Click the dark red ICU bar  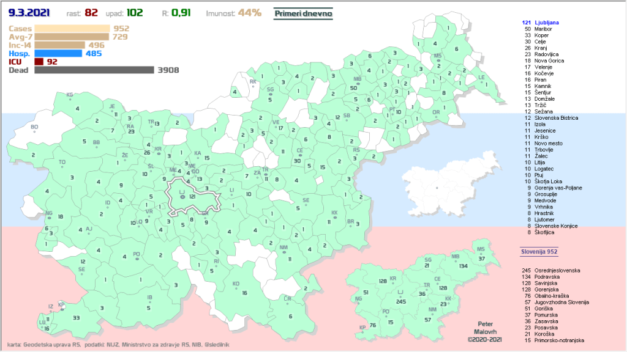coord(39,62)
